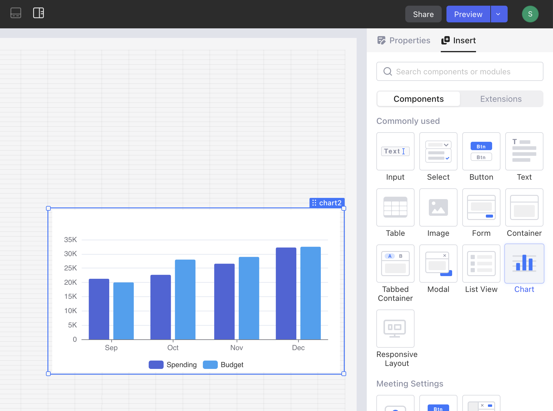Focus the search components field
The image size is (553, 411).
(x=460, y=72)
